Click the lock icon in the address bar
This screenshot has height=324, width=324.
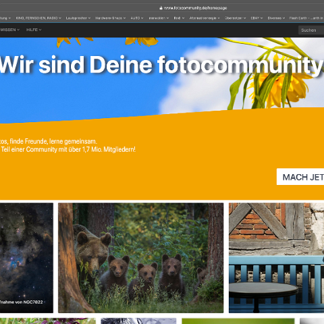coord(161,8)
